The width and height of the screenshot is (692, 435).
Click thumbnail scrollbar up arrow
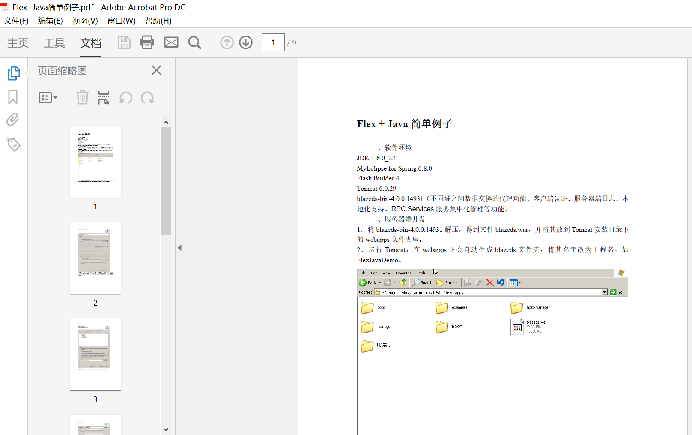[x=166, y=122]
